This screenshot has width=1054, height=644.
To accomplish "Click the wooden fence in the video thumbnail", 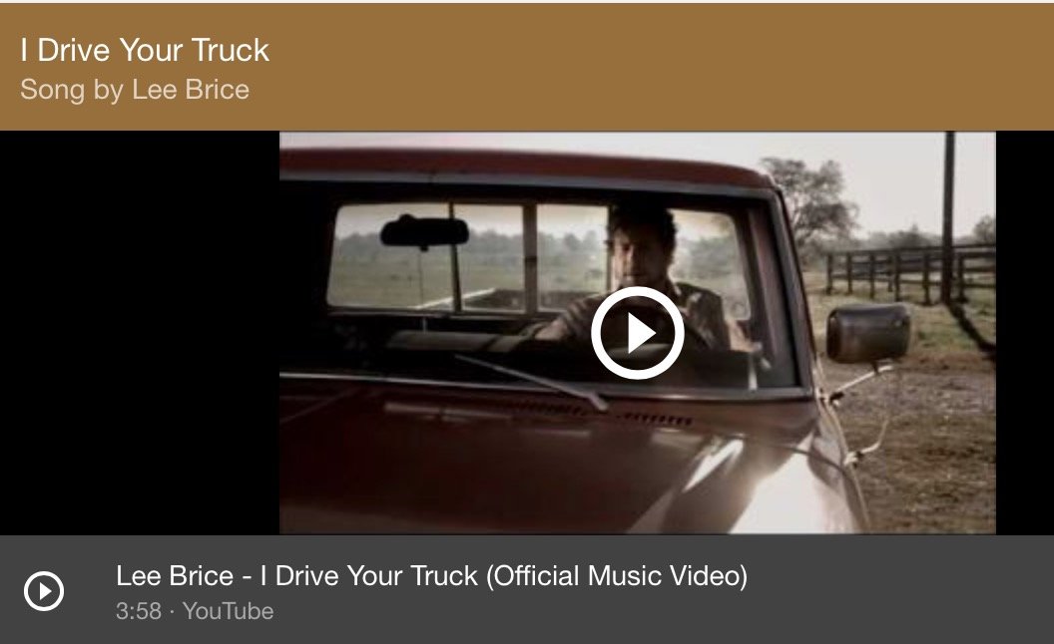I will [911, 272].
